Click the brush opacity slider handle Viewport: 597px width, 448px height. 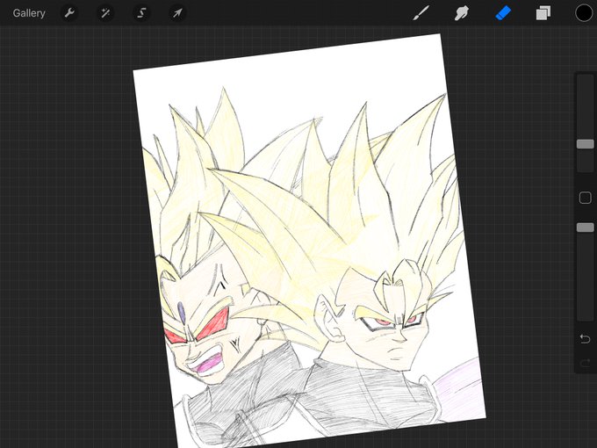pos(586,228)
